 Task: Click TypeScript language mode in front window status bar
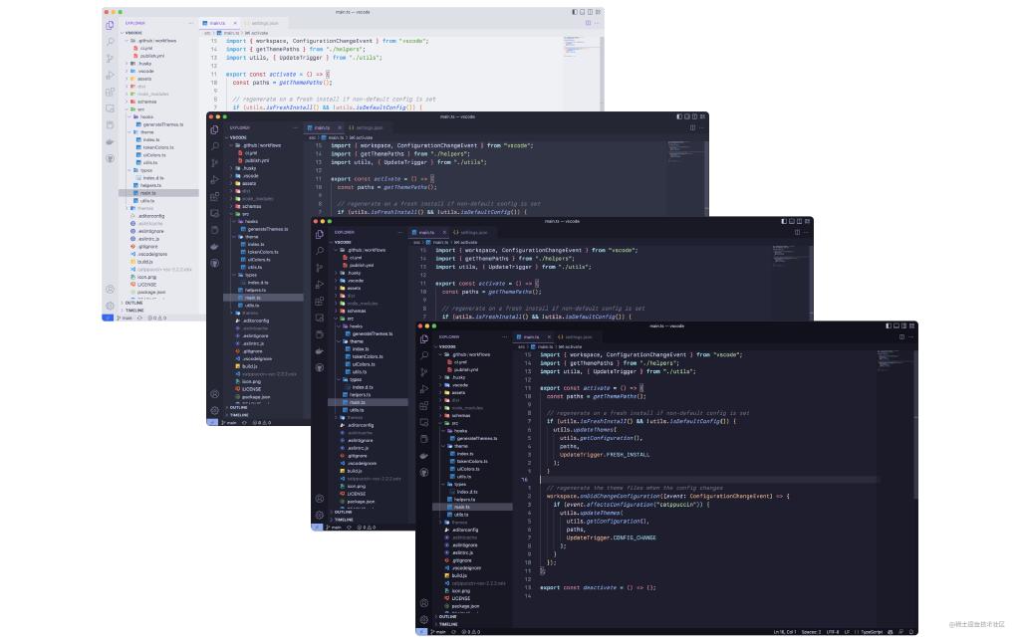(x=874, y=632)
